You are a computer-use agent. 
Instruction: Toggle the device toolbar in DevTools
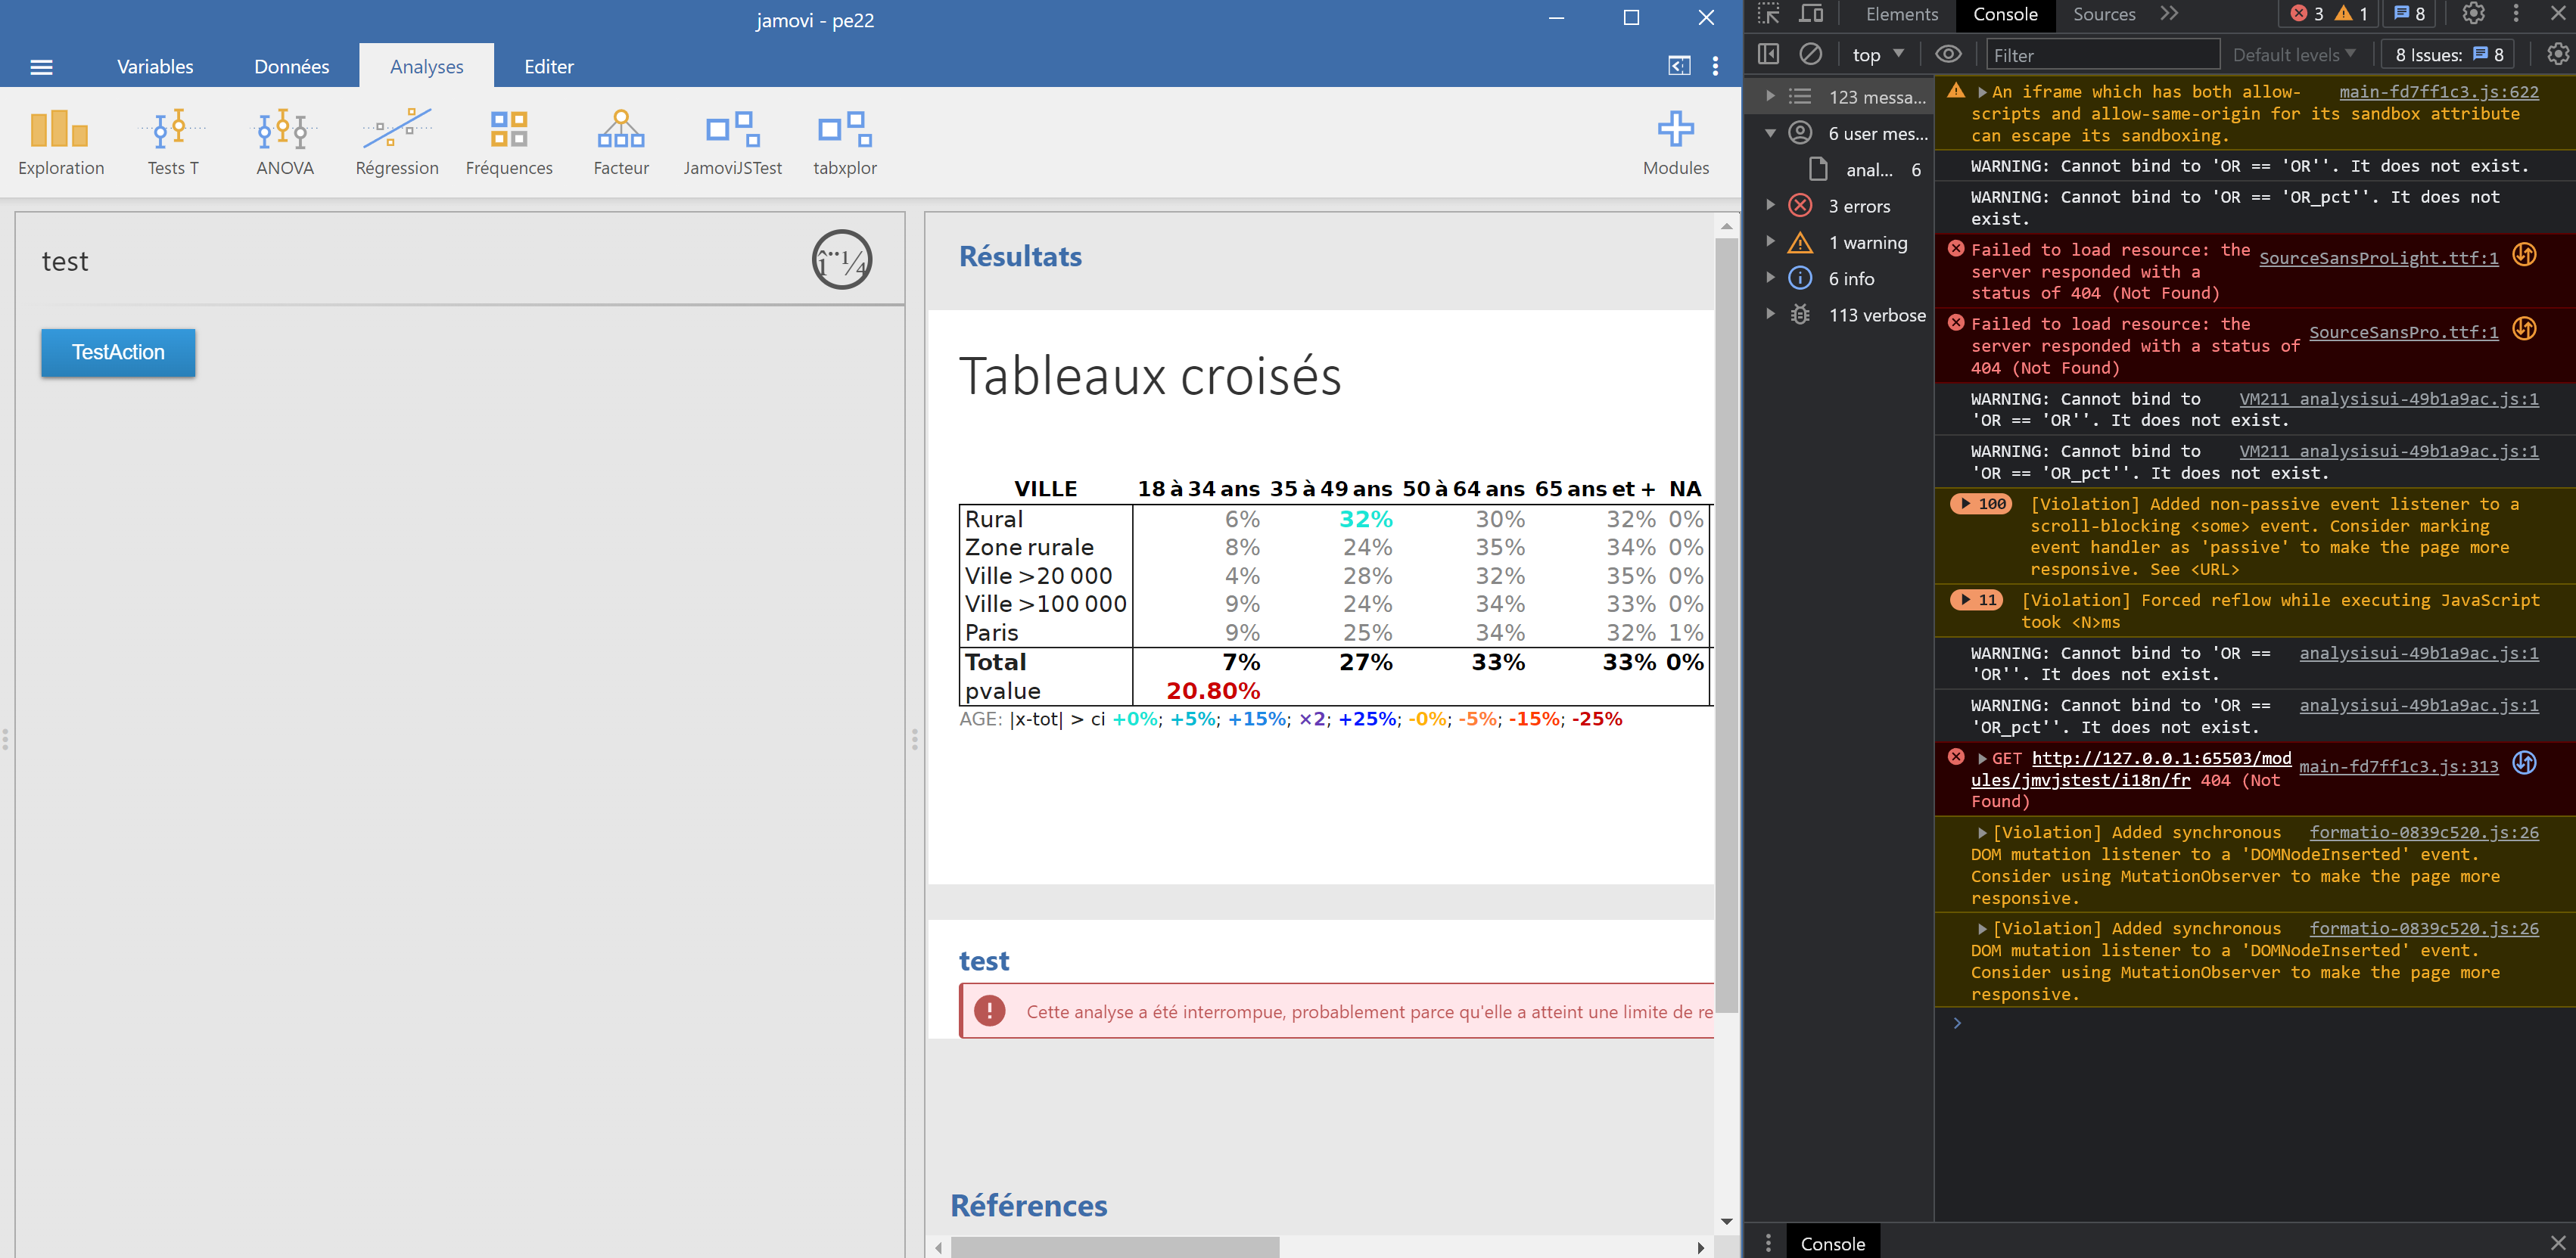tap(1811, 14)
